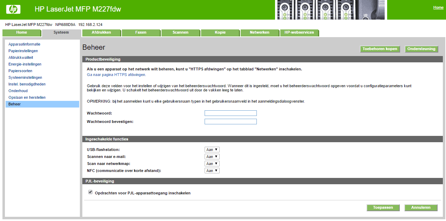446x221 pixels.
Task: Open the Scannen naar e-mail dropdown
Action: [212, 157]
